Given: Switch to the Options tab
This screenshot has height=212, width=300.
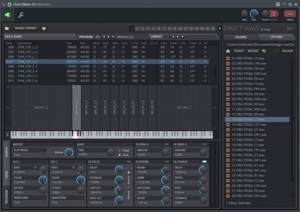Looking at the screenshot, I should 276,37.
